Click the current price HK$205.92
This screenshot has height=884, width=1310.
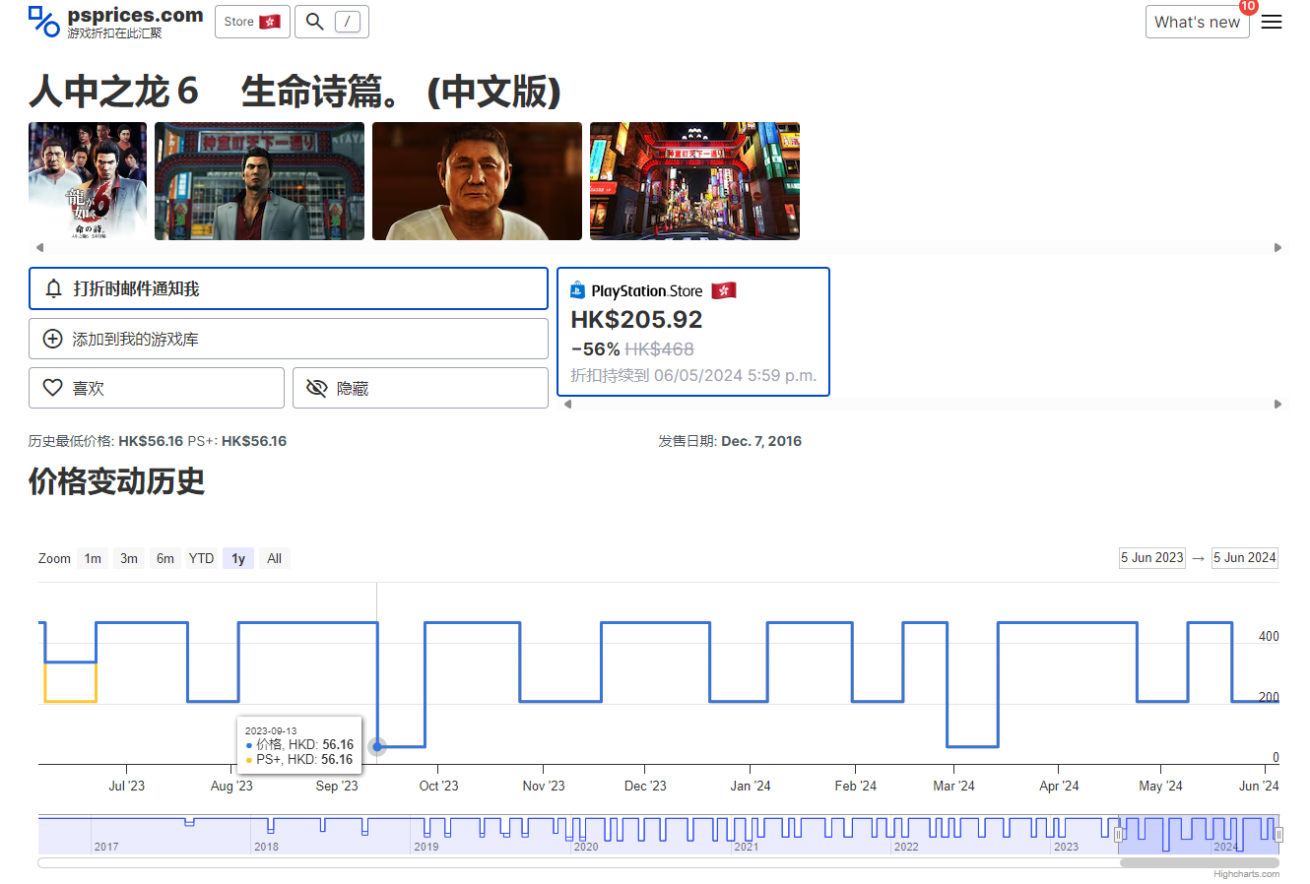(636, 320)
